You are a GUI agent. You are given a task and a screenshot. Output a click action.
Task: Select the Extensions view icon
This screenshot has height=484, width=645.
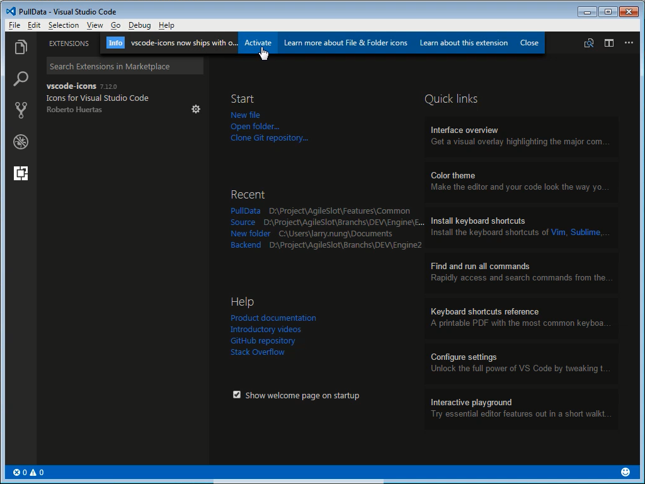(21, 173)
